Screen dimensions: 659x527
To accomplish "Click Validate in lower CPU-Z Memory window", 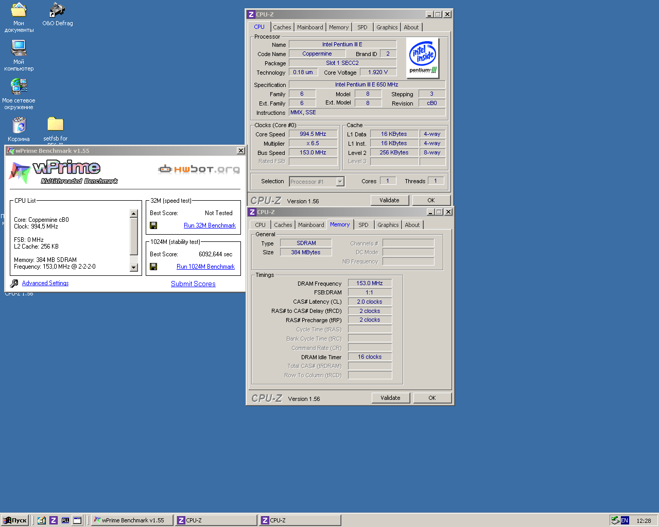I will pos(390,398).
